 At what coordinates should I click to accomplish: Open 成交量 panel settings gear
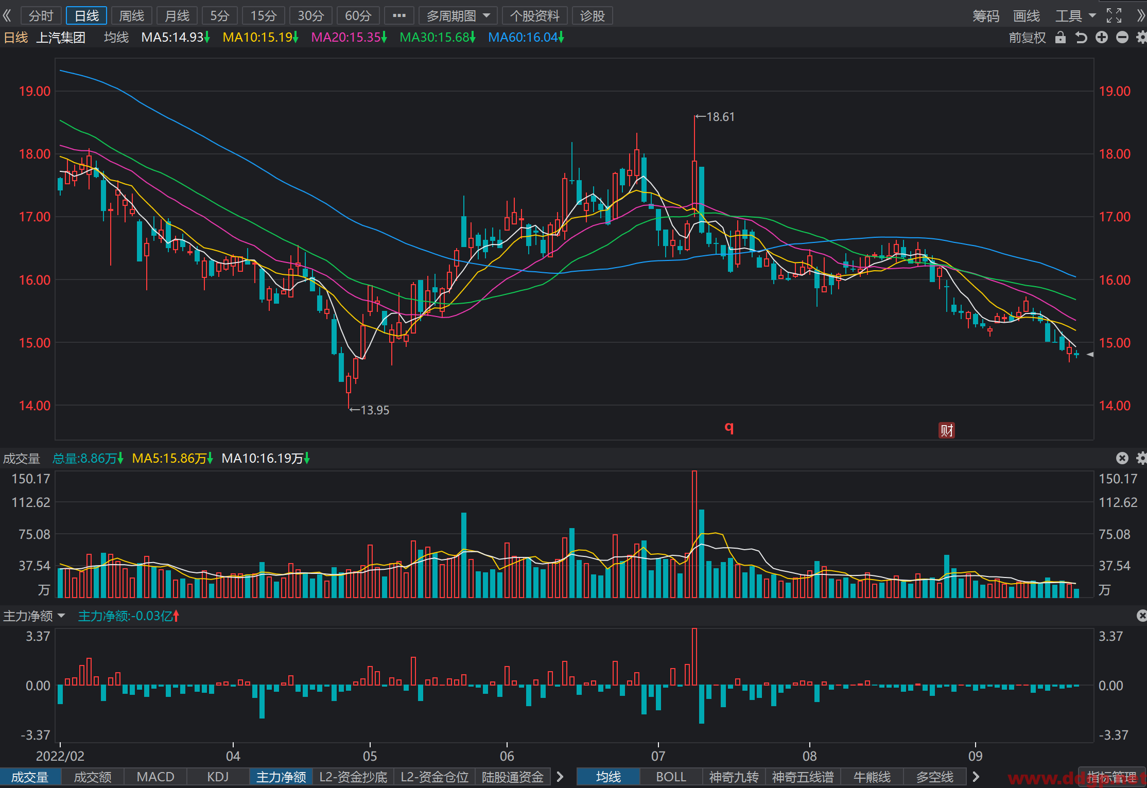pos(1141,458)
